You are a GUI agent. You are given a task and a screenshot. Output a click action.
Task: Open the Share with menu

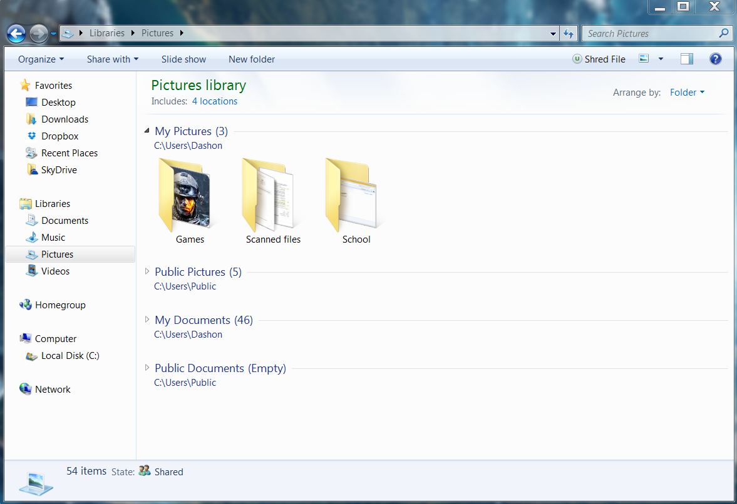[112, 59]
